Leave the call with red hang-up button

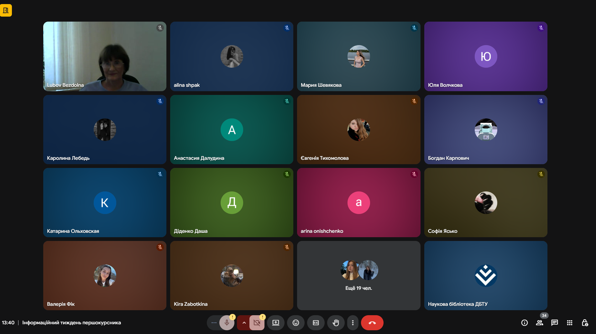tap(372, 323)
